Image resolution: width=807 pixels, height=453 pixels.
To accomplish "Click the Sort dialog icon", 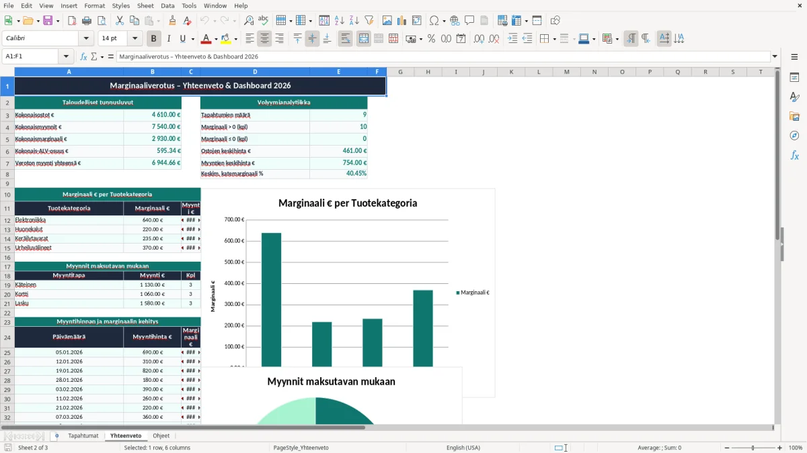I will coord(324,21).
